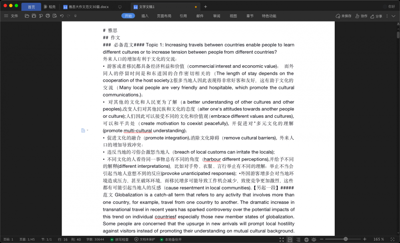Click the 列: 40 column indicator
The width and height of the screenshot is (400, 243).
tap(76, 239)
